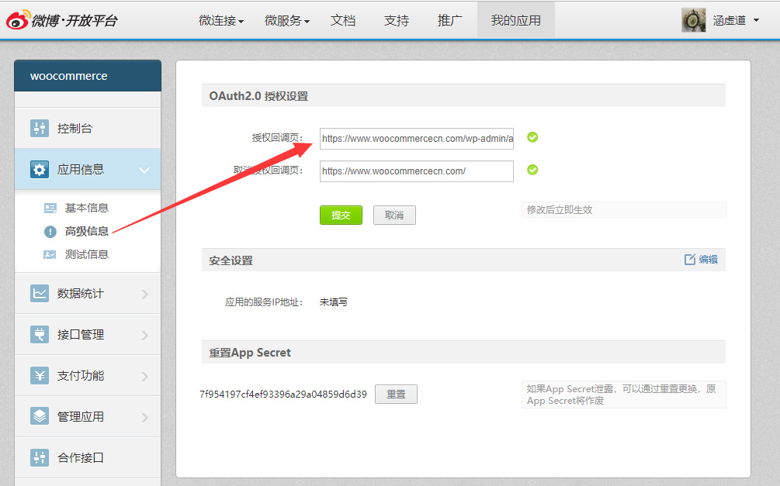Viewport: 780px width, 486px height.
Task: Click the 授权回调页 URL input field
Action: coord(417,139)
